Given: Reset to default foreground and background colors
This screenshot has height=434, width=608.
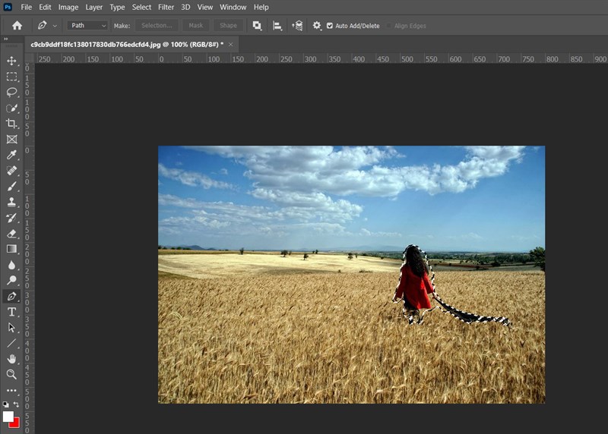Looking at the screenshot, I should point(6,405).
